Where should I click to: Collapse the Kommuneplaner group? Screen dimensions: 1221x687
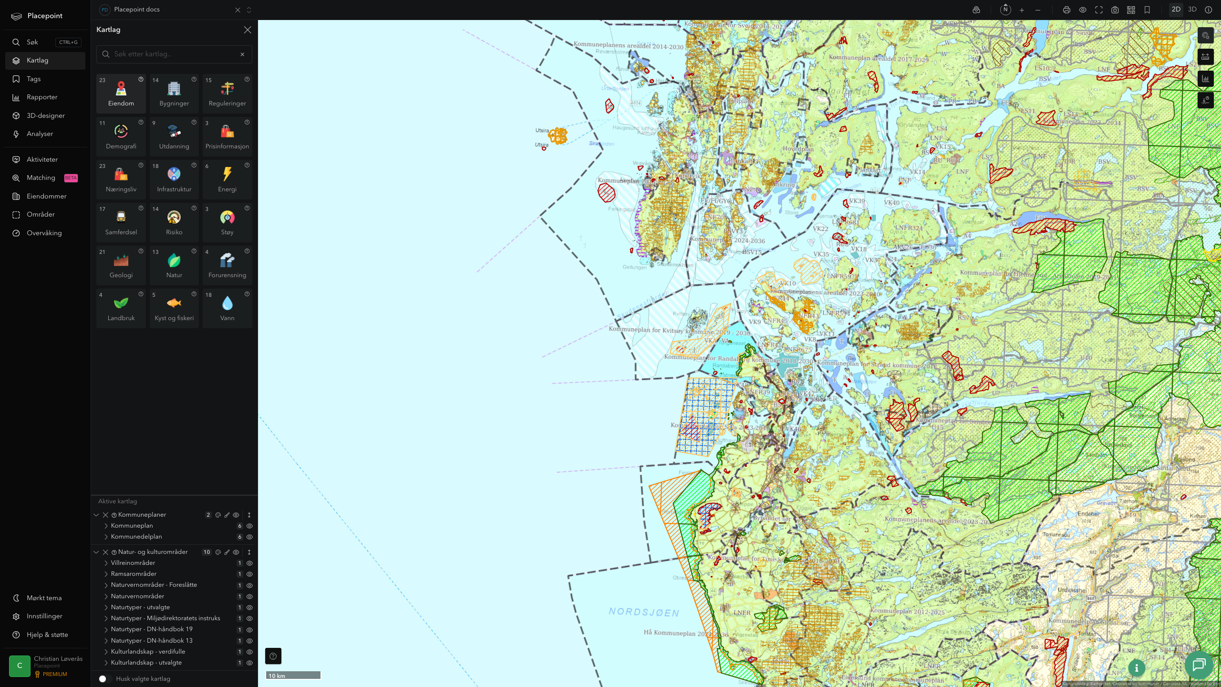[96, 515]
